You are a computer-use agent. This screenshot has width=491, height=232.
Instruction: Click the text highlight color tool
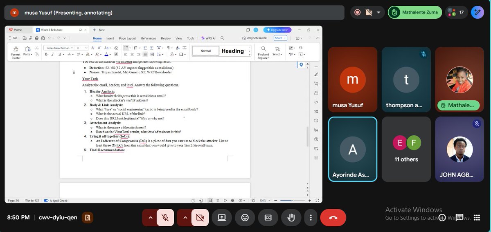tap(97, 54)
